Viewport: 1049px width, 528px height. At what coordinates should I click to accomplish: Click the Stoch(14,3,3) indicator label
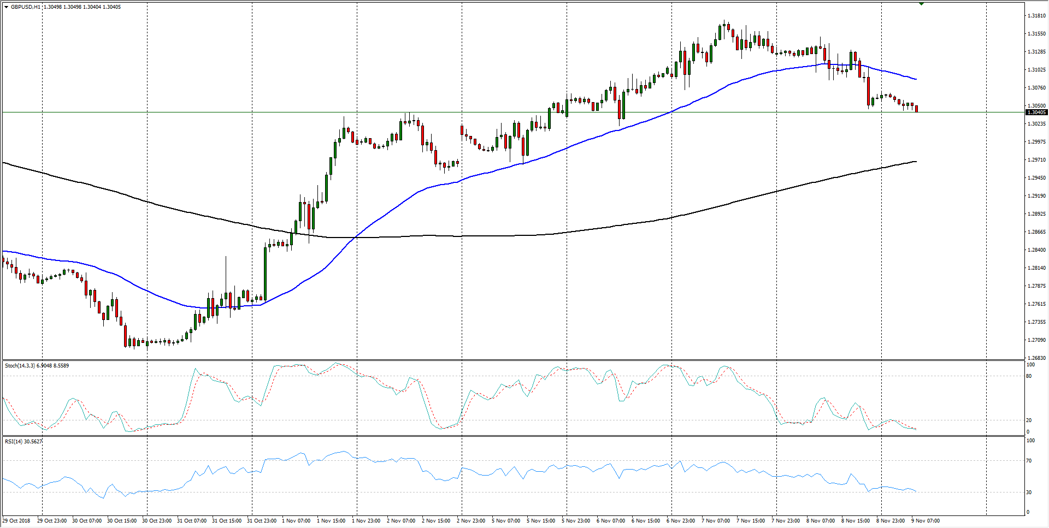click(22, 366)
